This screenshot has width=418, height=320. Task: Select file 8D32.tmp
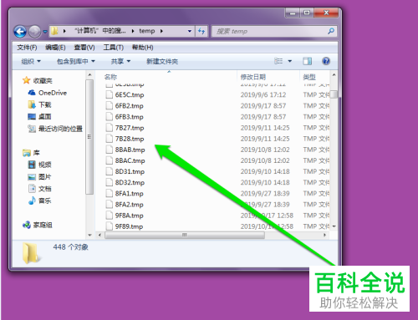click(130, 183)
